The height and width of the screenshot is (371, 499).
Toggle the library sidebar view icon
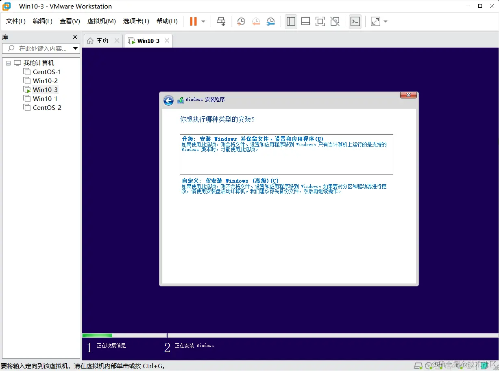coord(291,22)
